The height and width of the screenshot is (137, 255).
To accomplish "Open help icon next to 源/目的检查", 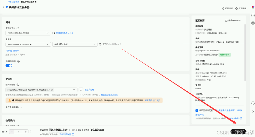I will (x=18, y=61).
